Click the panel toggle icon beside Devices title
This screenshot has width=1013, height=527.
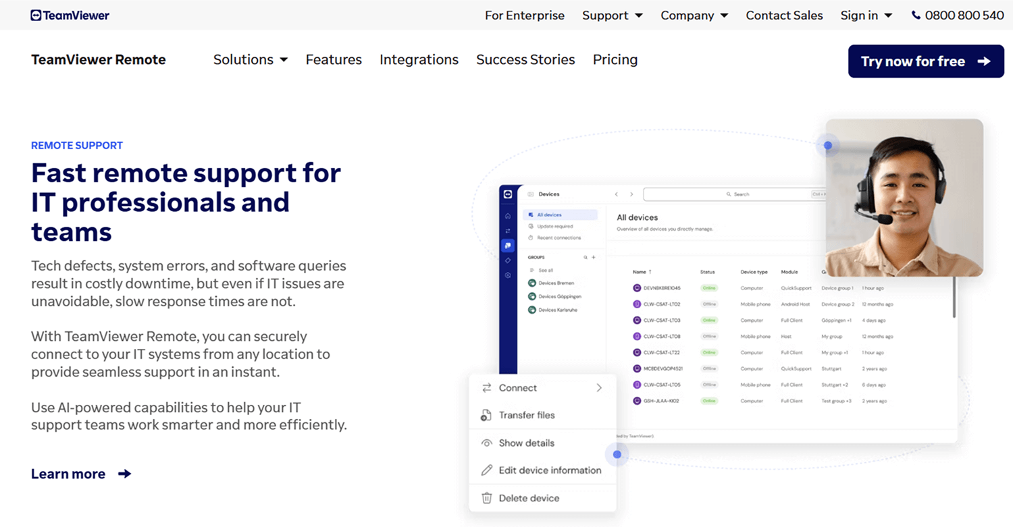(531, 194)
